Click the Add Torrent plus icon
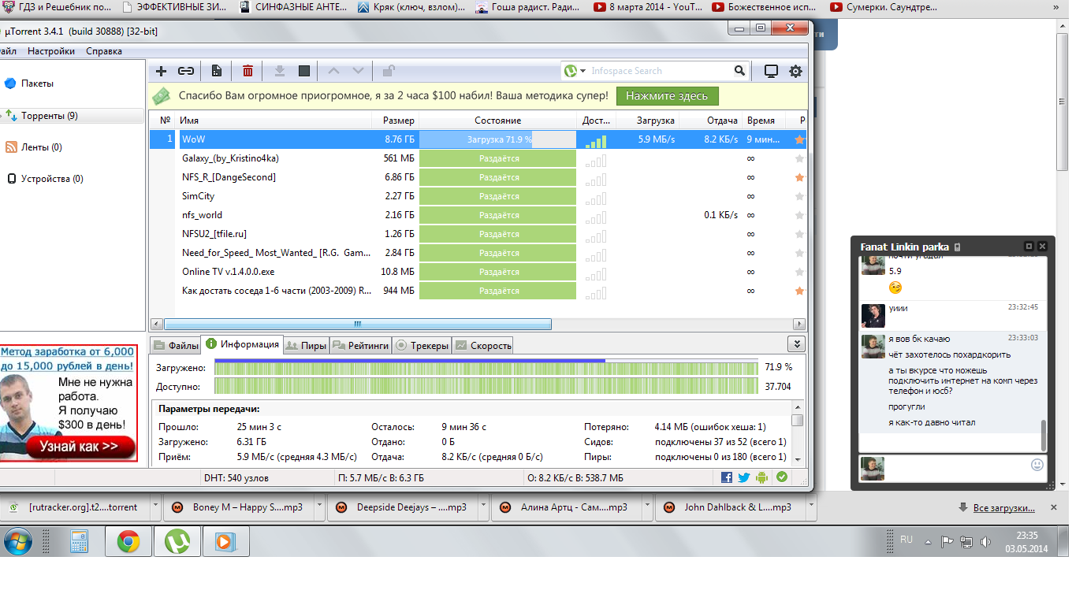 tap(162, 71)
